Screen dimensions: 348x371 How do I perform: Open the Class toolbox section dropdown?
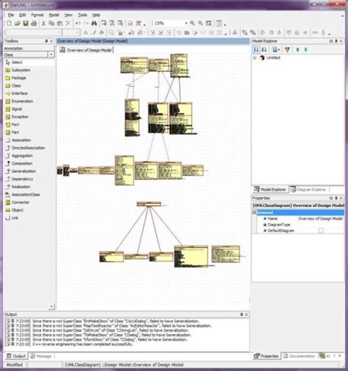pos(51,55)
